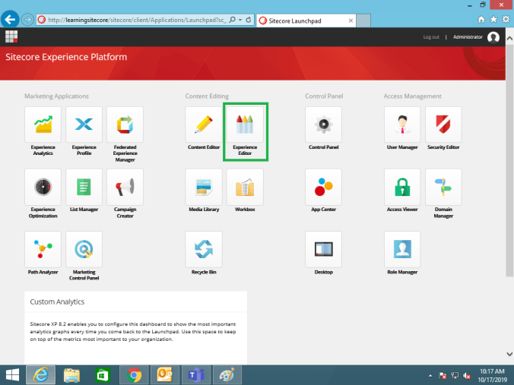This screenshot has height=385, width=514.
Task: Click the Log out link
Action: coord(431,36)
